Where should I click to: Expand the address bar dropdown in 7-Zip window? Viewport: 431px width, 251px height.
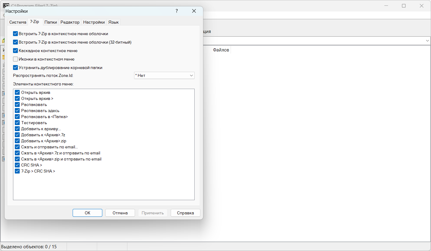pyautogui.click(x=428, y=41)
